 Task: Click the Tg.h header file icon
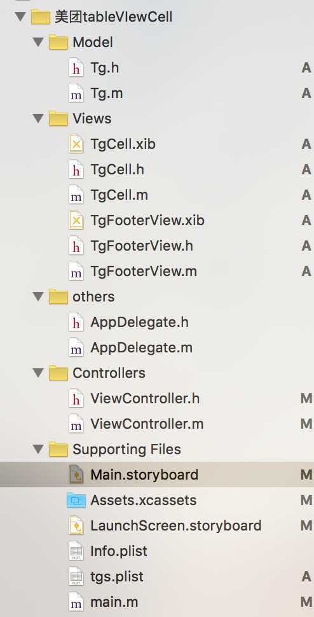[76, 68]
